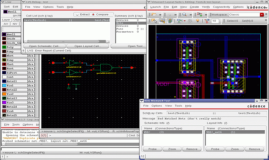Choose the create-wire path tool icon

tap(162, 21)
